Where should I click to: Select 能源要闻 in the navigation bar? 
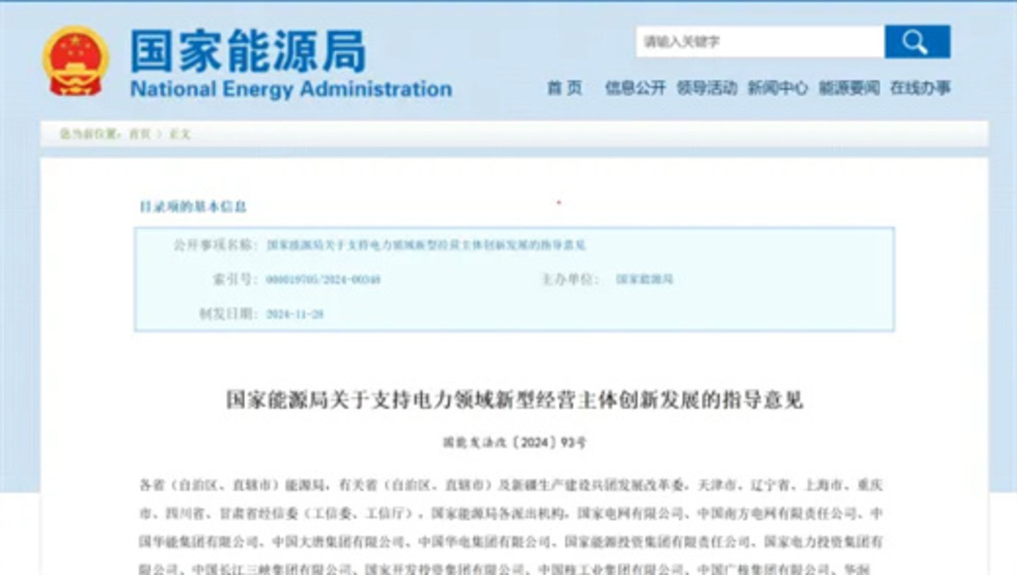click(x=849, y=88)
